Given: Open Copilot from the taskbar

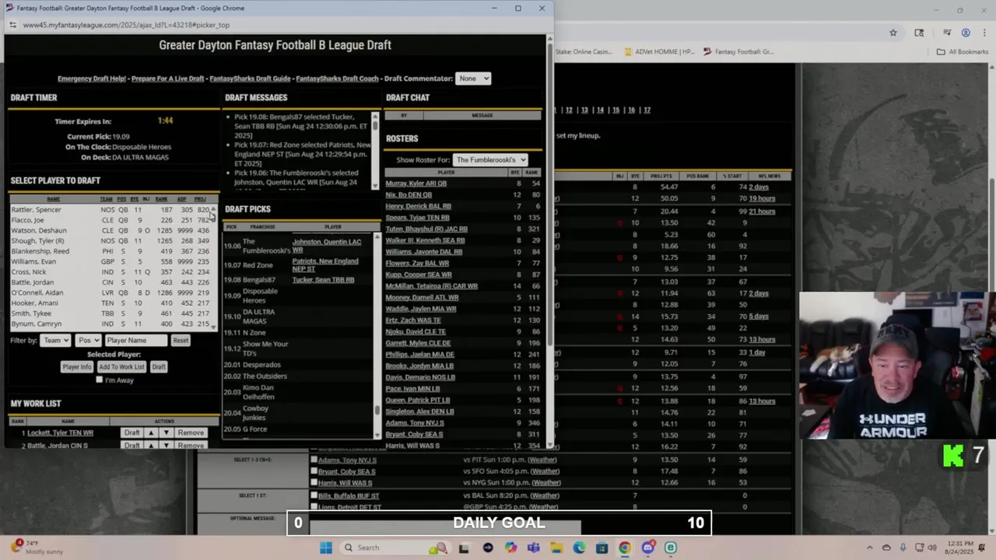Looking at the screenshot, I should click(x=510, y=548).
